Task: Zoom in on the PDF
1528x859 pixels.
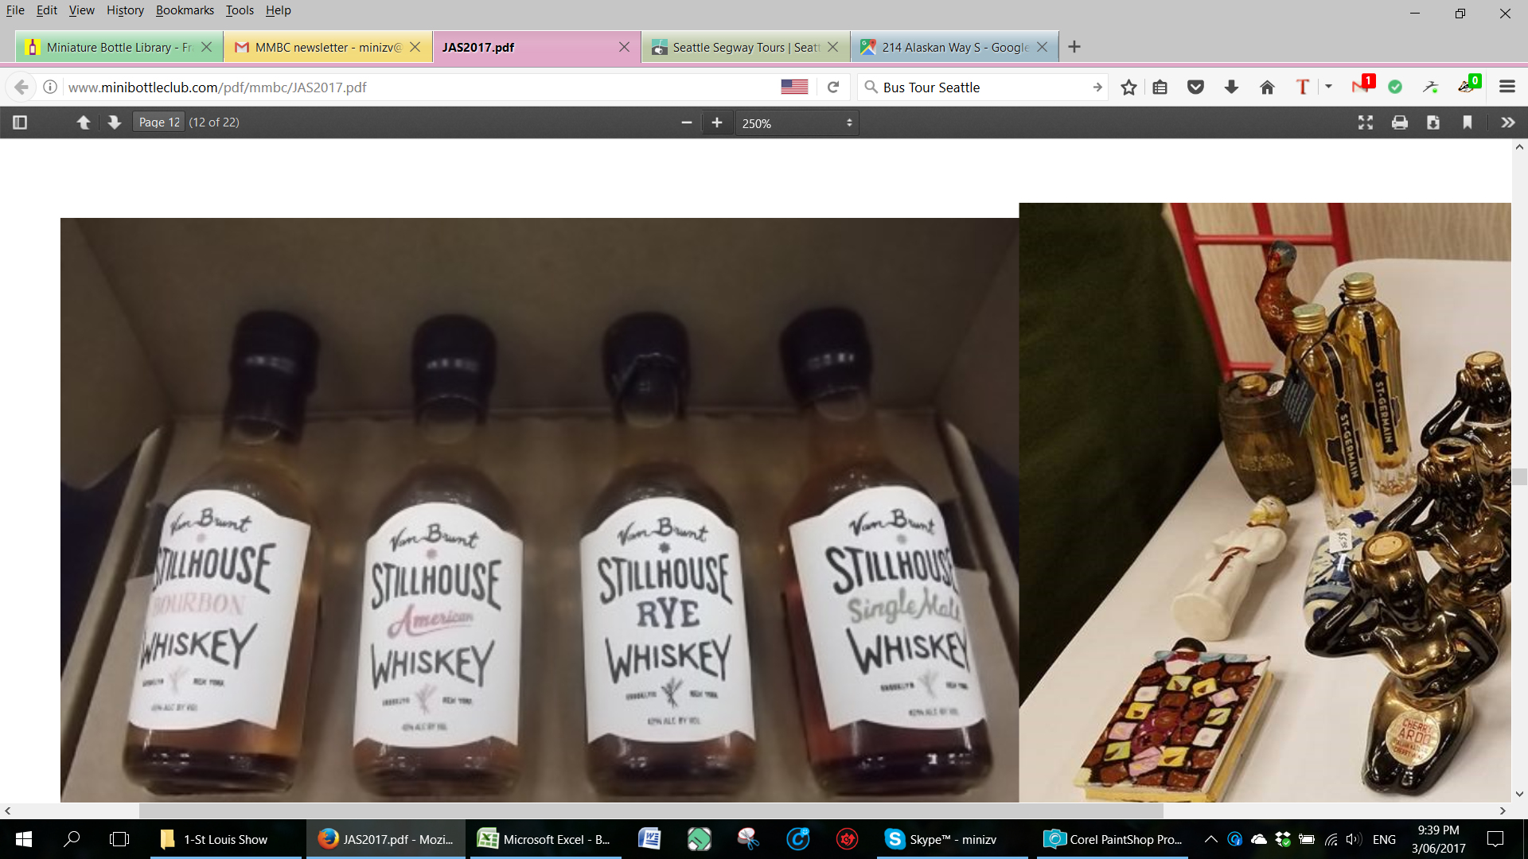Action: (717, 122)
